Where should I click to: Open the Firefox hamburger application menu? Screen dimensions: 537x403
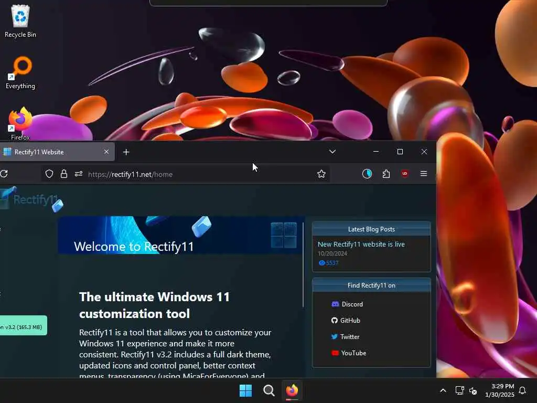click(x=424, y=174)
